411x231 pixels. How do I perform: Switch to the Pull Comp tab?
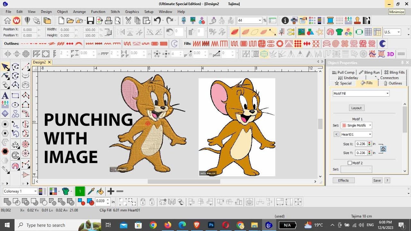[x=343, y=72]
